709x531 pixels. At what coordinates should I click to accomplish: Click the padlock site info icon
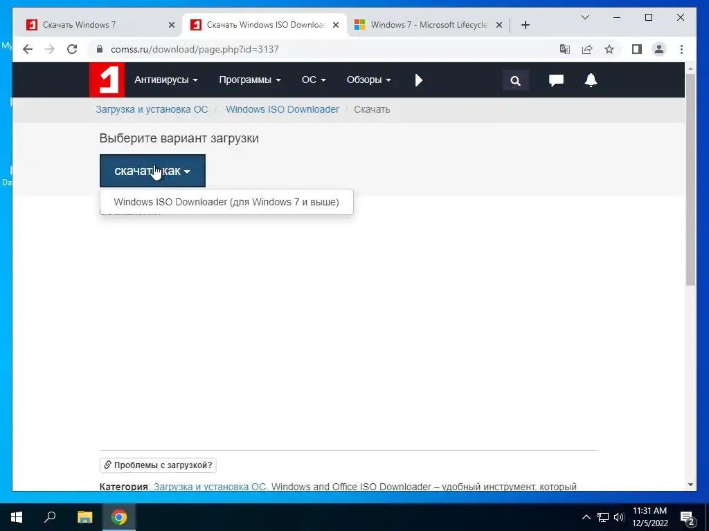coord(100,49)
